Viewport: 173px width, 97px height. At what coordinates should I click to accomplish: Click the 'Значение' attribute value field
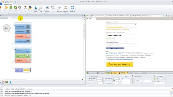pyautogui.click(x=116, y=81)
